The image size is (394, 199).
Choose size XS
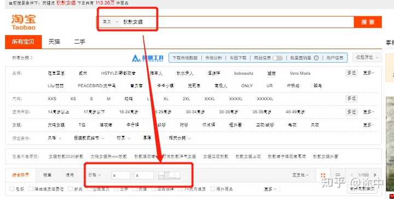coord(73,99)
